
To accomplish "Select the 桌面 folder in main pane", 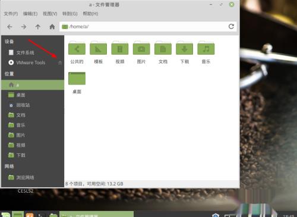I will coord(77,78).
